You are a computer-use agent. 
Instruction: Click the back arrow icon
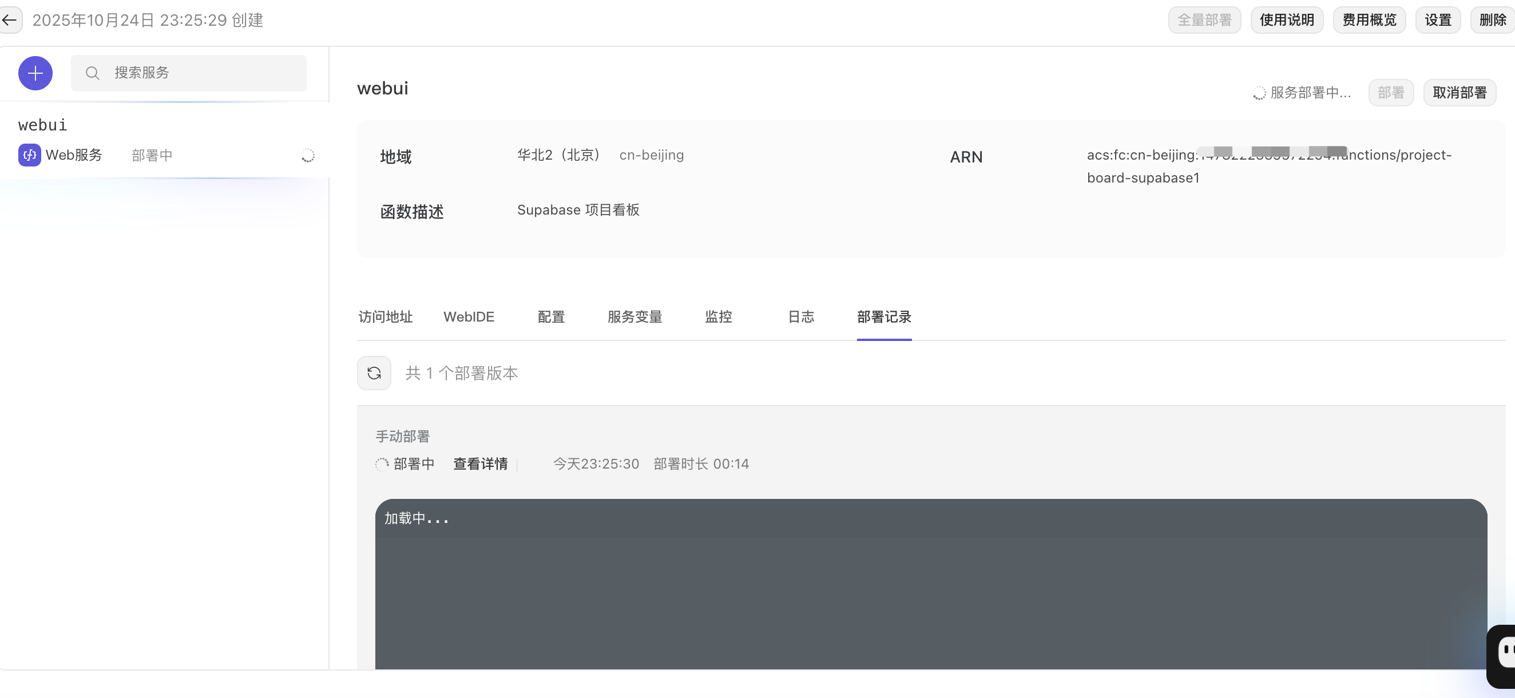point(9,20)
